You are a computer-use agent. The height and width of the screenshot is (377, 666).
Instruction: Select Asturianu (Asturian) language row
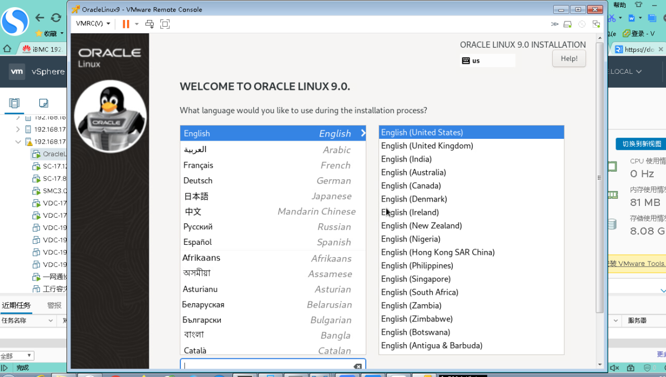273,289
